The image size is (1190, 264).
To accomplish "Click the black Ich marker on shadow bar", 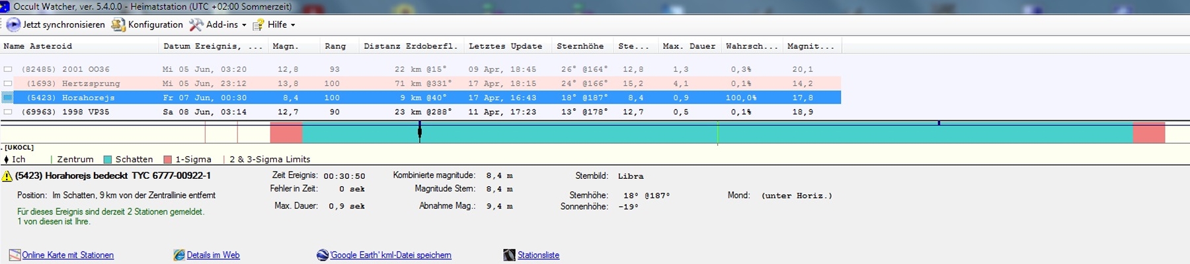I will pyautogui.click(x=419, y=132).
